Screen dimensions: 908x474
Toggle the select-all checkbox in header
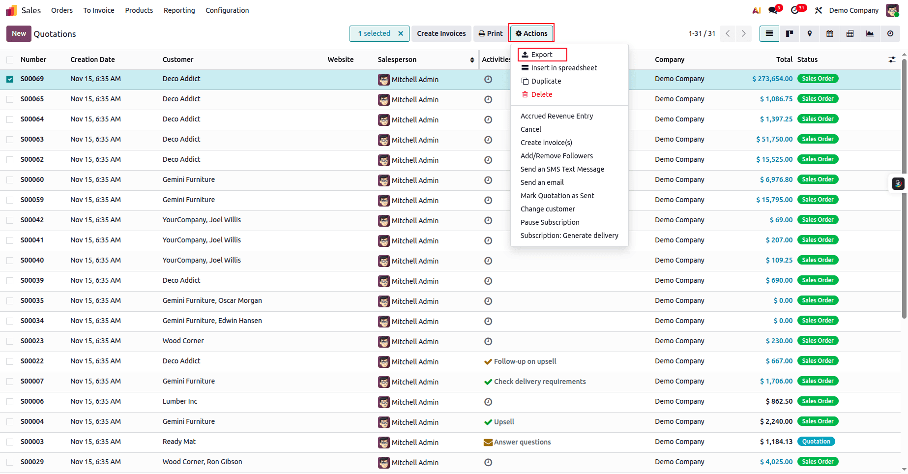pyautogui.click(x=10, y=59)
